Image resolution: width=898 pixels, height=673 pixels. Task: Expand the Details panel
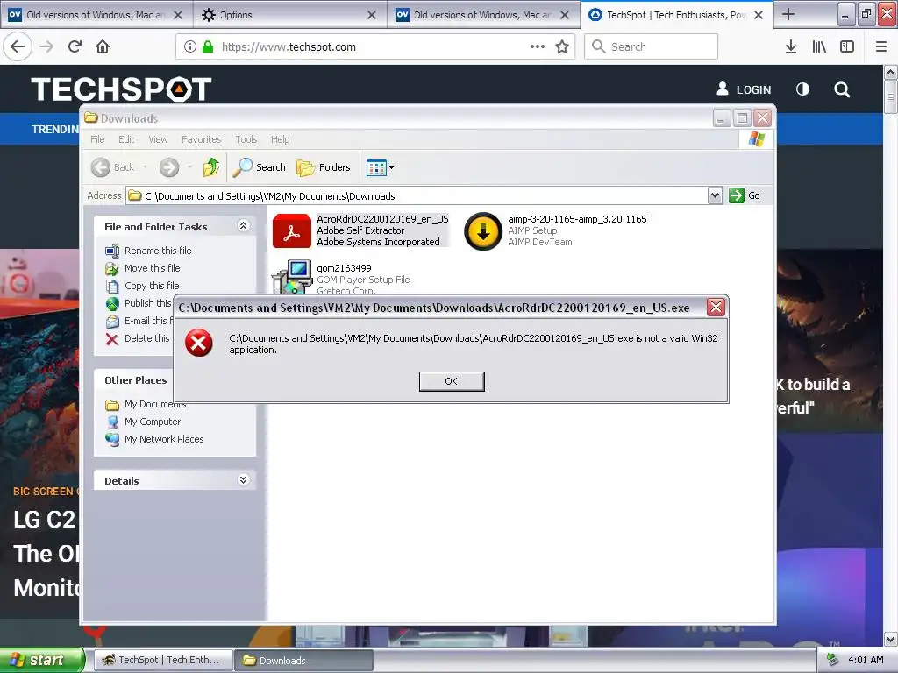point(243,480)
